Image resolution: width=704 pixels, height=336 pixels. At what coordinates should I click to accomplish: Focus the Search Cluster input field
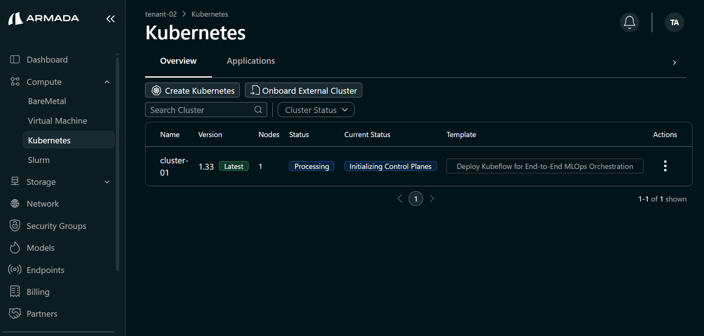coord(206,110)
